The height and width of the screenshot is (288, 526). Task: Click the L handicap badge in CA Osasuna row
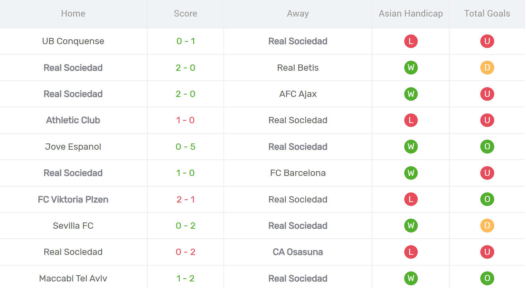pos(411,252)
